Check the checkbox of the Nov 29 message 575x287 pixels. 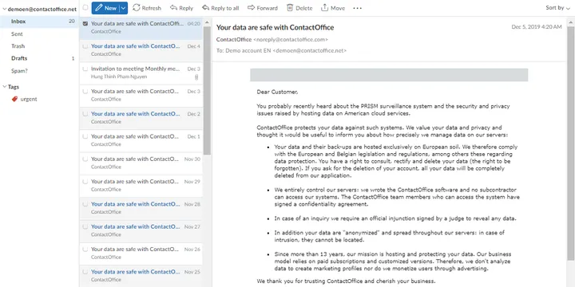click(x=85, y=182)
